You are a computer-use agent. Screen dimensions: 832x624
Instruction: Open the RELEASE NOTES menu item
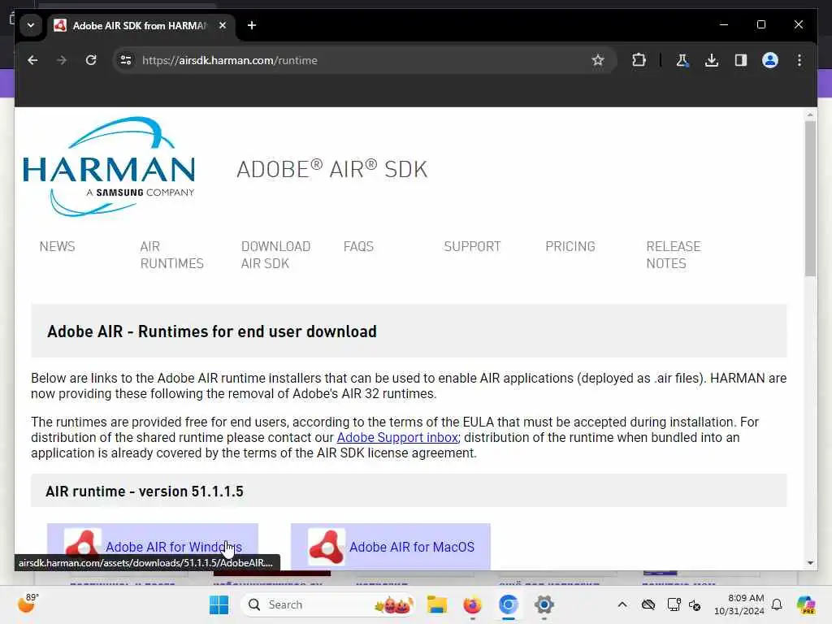click(x=674, y=254)
